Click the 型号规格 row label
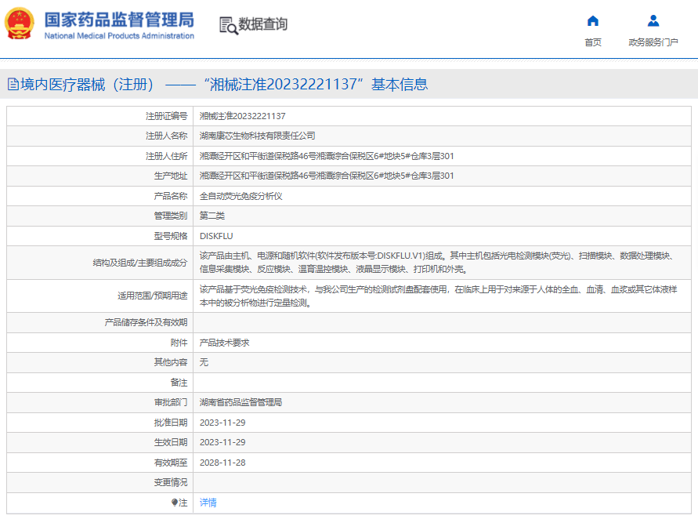 (x=171, y=236)
